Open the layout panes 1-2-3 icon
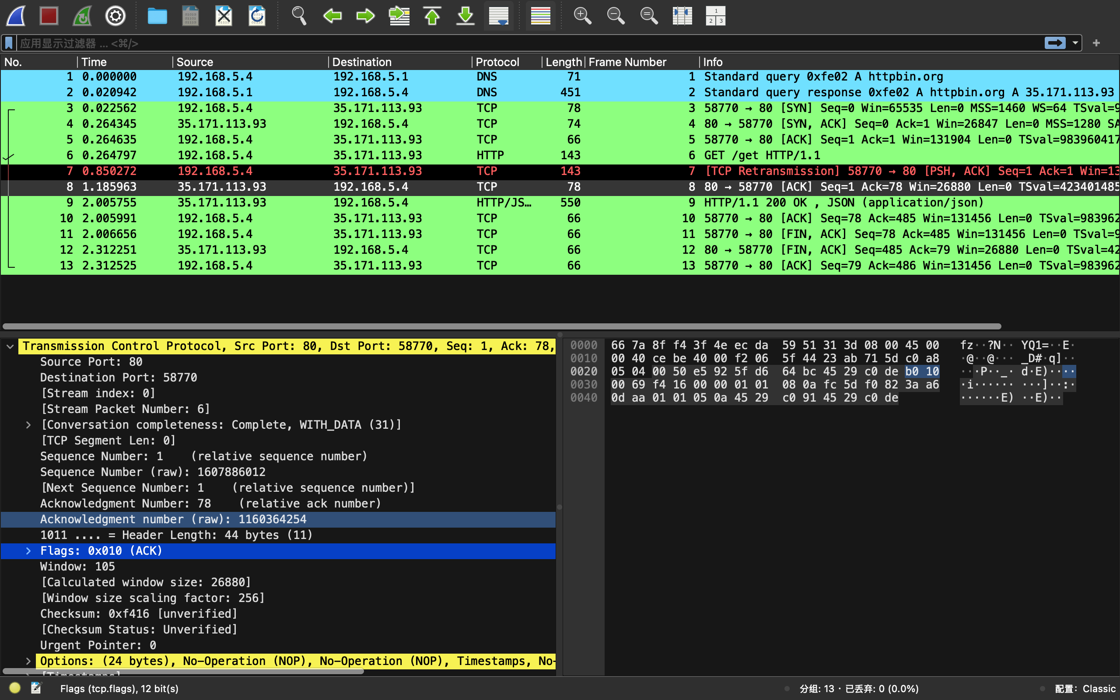The height and width of the screenshot is (700, 1120). 715,16
